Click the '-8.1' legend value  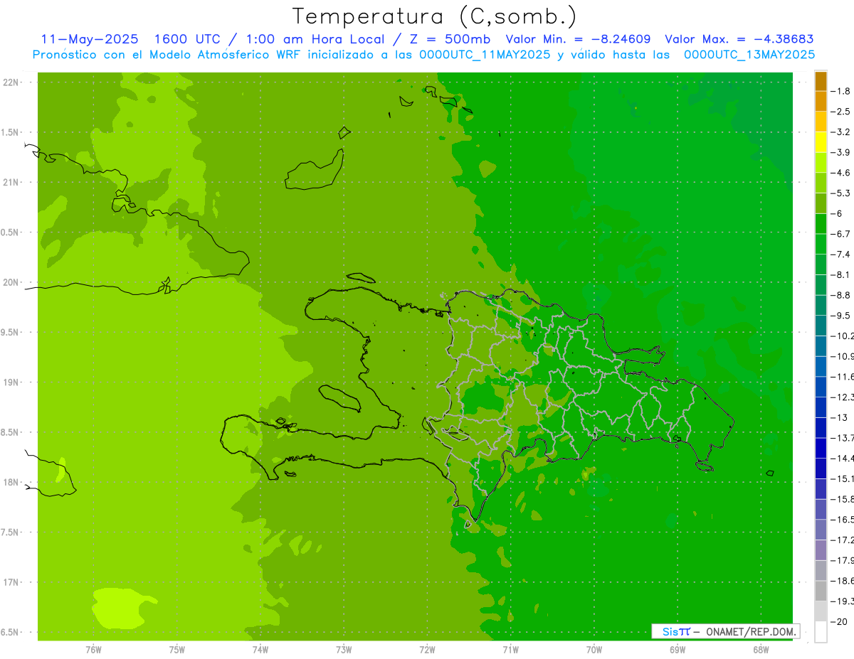tap(840, 274)
